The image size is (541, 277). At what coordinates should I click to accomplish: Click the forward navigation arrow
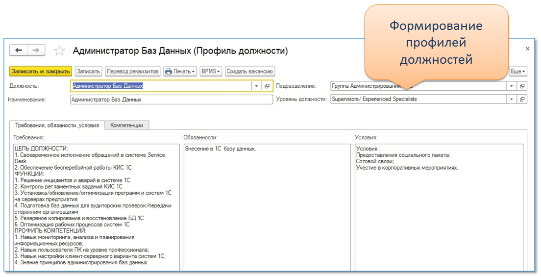[x=36, y=50]
